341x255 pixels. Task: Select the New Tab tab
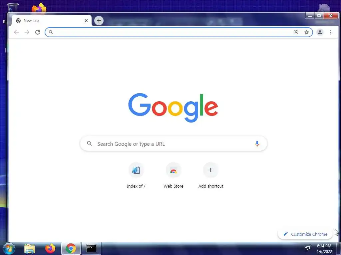pyautogui.click(x=52, y=21)
